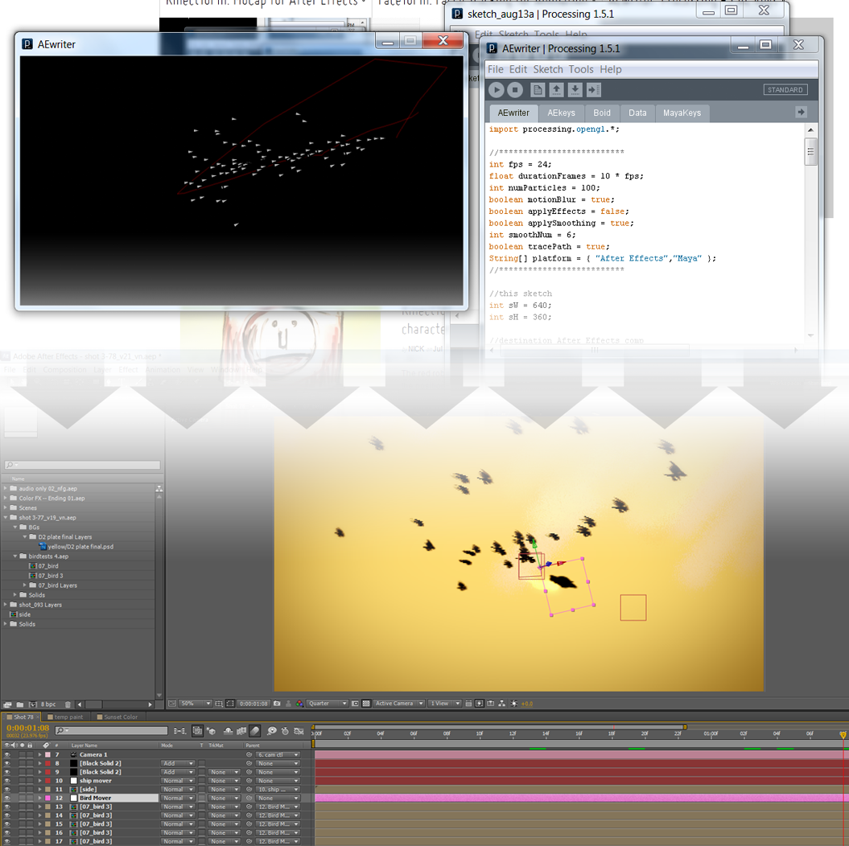This screenshot has height=846, width=849.
Task: Run the sketch in Processing AEwriter window
Action: click(496, 90)
